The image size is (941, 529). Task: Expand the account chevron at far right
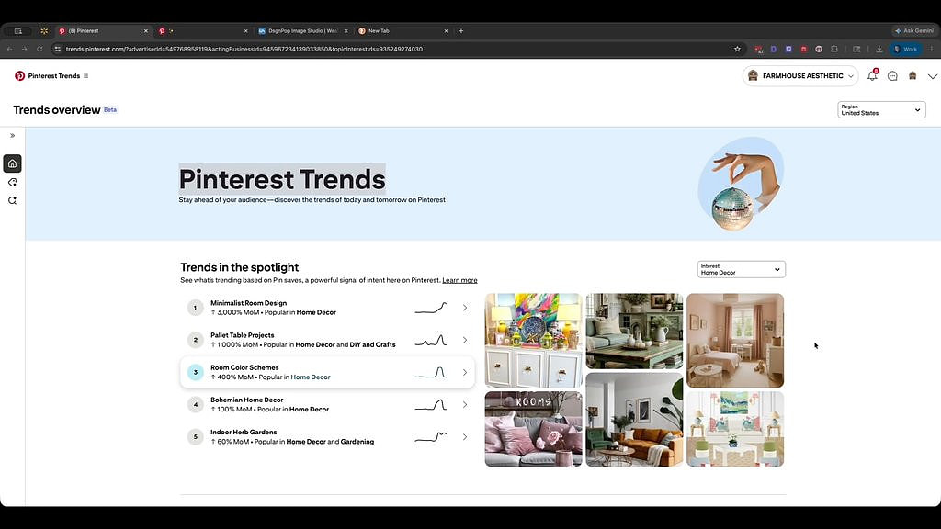[932, 76]
